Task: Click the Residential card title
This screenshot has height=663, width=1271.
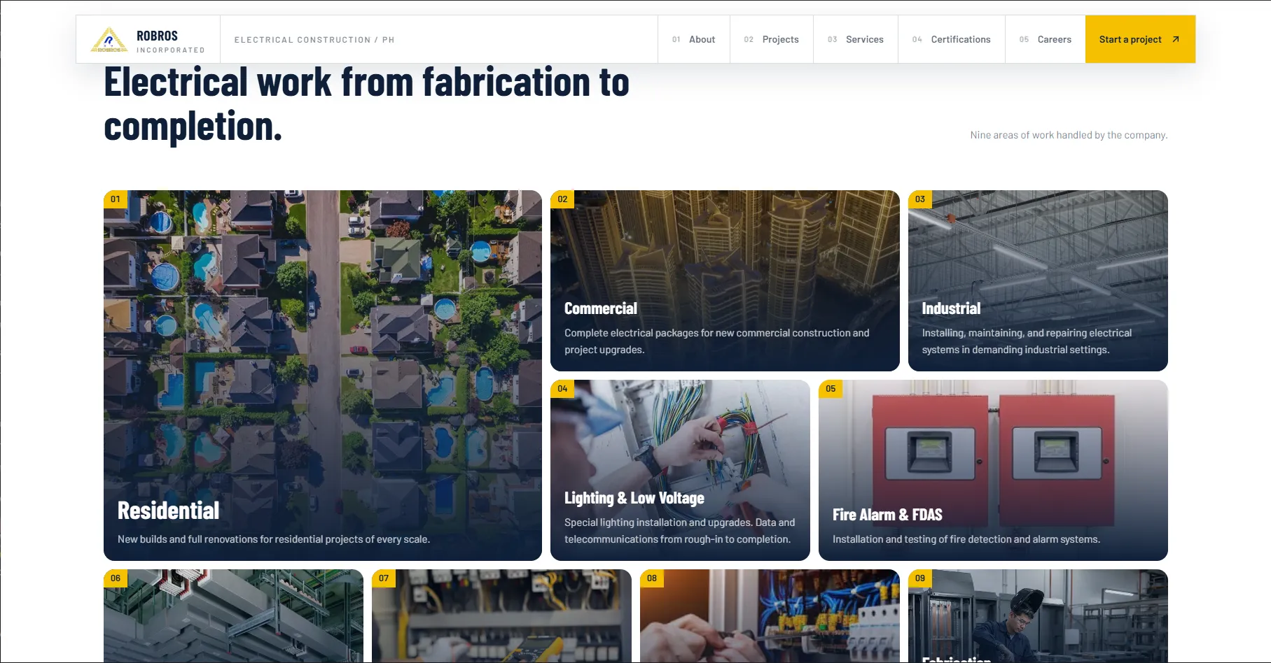Action: pos(168,511)
